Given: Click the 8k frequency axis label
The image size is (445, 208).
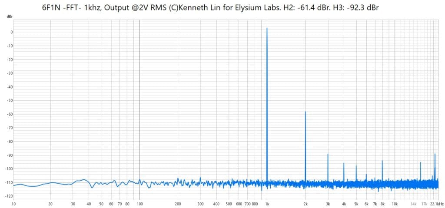Looking at the screenshot, I should point(382,204).
